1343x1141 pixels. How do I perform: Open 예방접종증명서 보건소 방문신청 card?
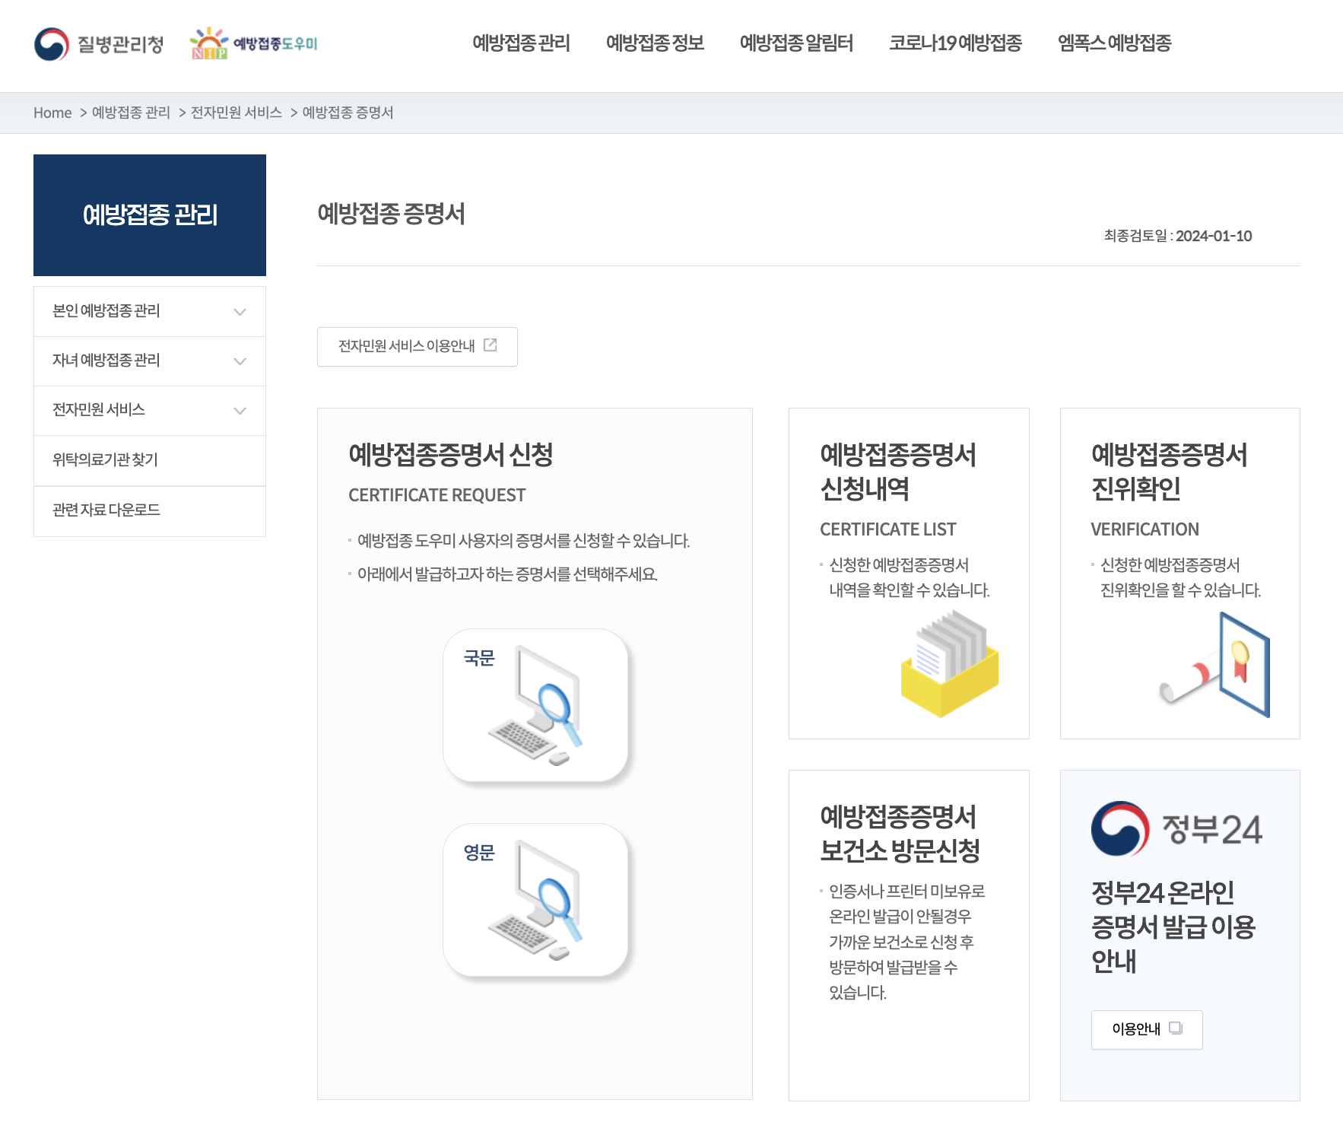click(x=909, y=936)
